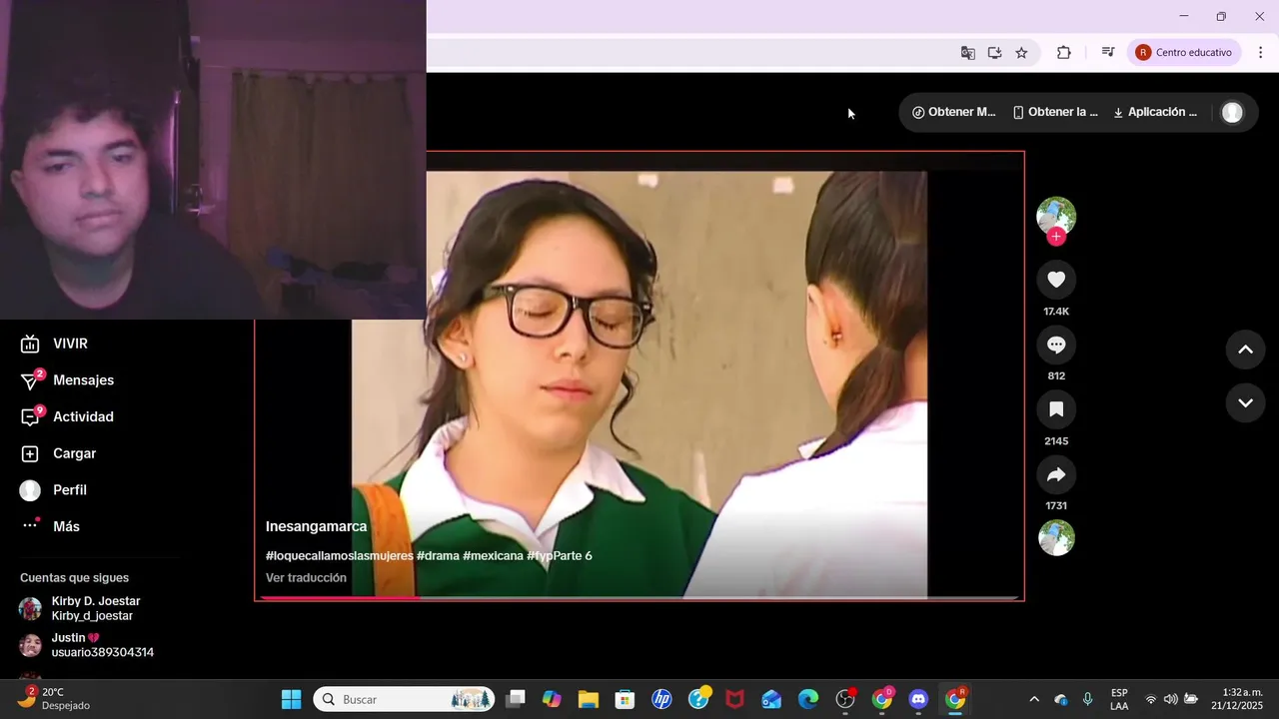Open the Centro educativo Chrome profile button
1279x719 pixels.
point(1184,53)
